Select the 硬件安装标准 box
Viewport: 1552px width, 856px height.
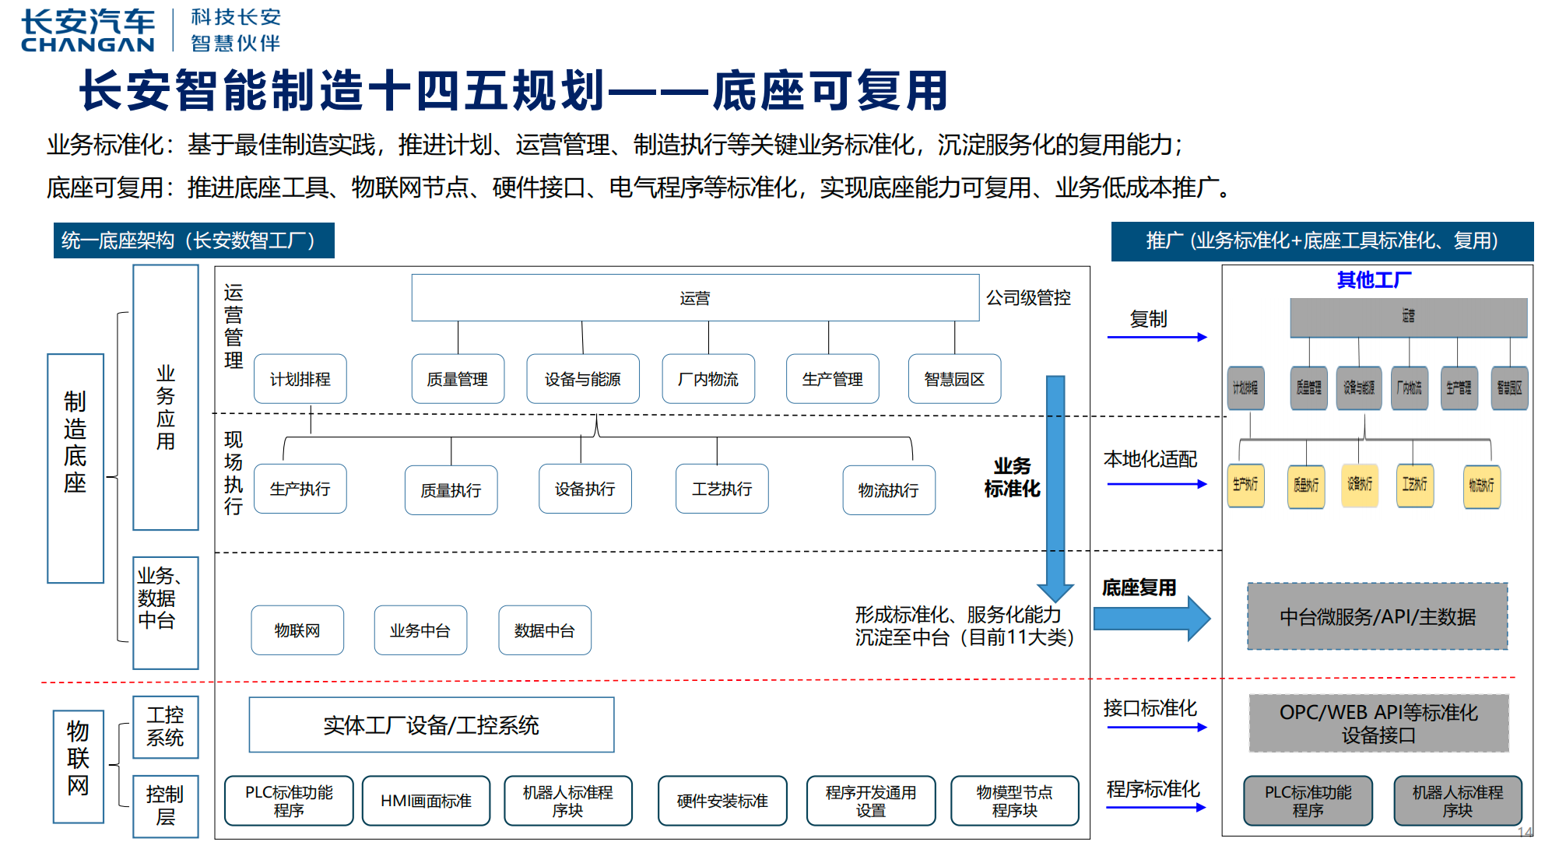click(x=722, y=801)
